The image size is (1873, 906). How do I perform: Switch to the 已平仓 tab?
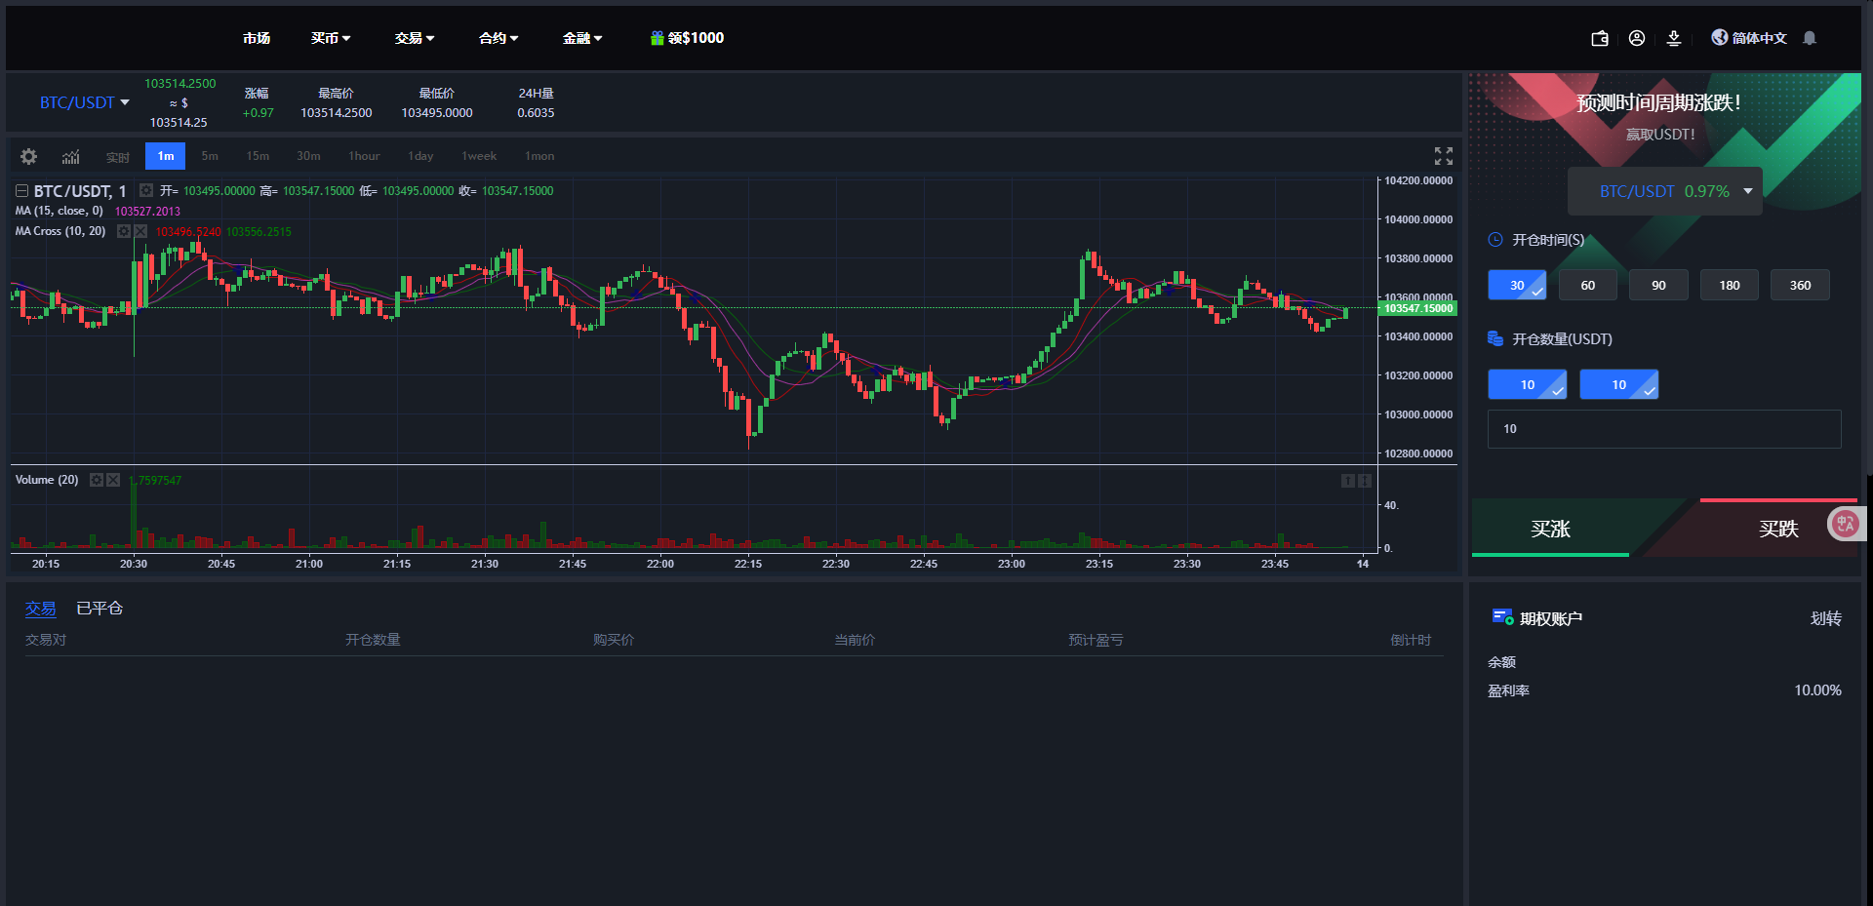coord(100,609)
